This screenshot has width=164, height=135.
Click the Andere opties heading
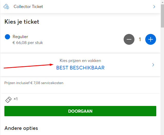[x=21, y=128]
